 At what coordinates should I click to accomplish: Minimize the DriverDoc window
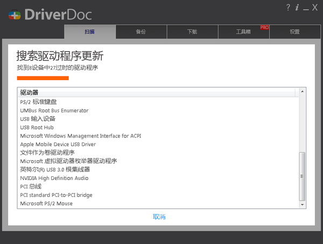306,8
